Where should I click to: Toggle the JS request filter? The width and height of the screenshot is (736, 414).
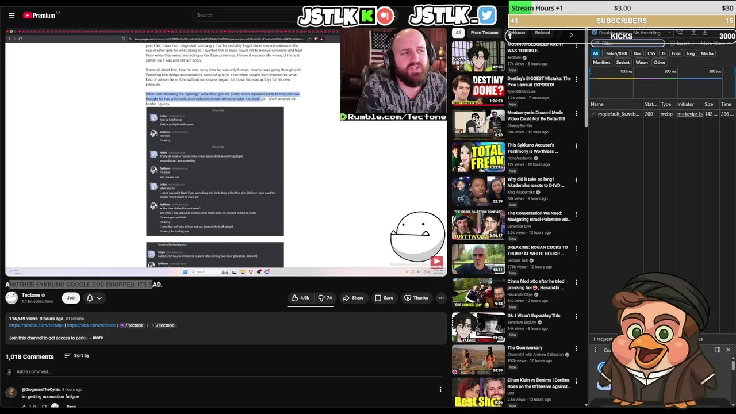663,53
